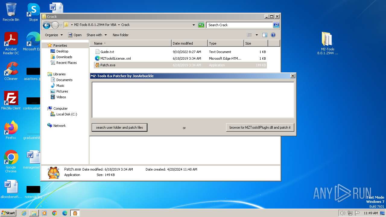Open Desktop under Favorites
Viewport: 386px width, 217px height.
tap(62, 51)
